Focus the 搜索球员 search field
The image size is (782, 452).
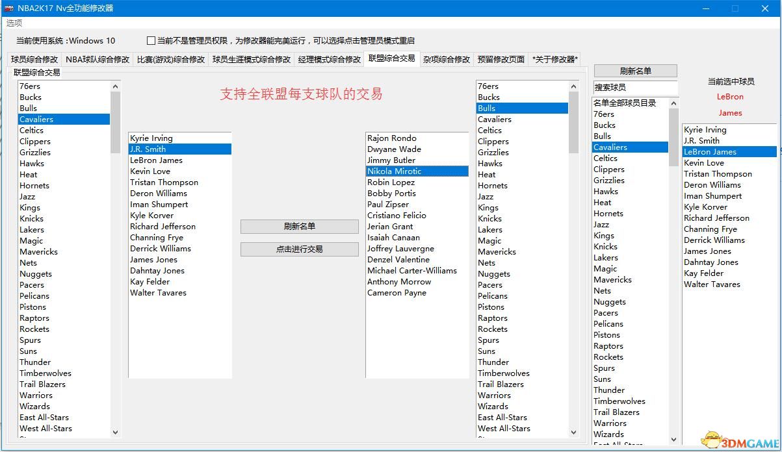(635, 87)
